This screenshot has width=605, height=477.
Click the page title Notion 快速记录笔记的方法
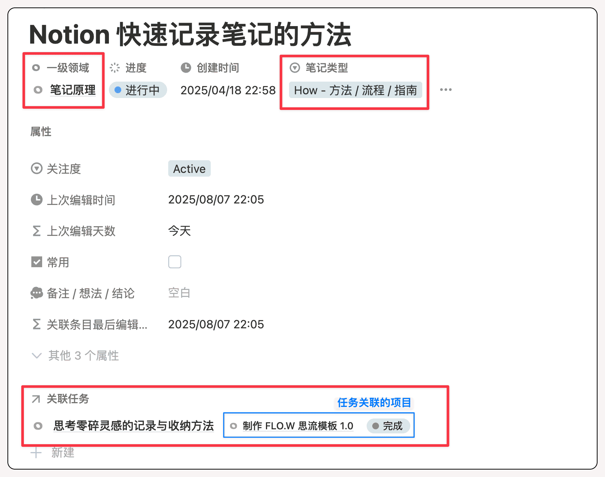point(190,34)
